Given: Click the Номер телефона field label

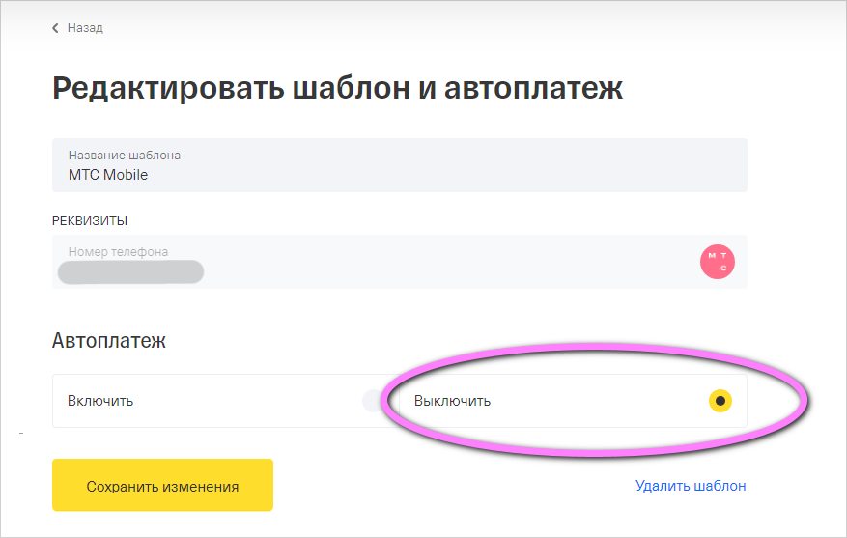Looking at the screenshot, I should click(x=118, y=251).
